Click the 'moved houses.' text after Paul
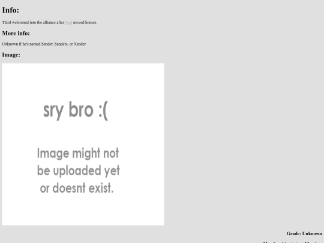The width and height of the screenshot is (324, 243). tap(85, 23)
